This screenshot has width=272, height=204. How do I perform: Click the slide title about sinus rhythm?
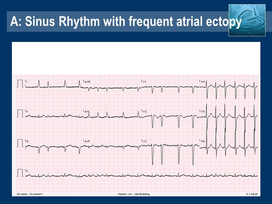coord(126,22)
